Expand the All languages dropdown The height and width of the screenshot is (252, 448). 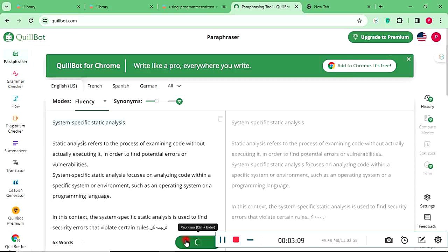pyautogui.click(x=174, y=86)
